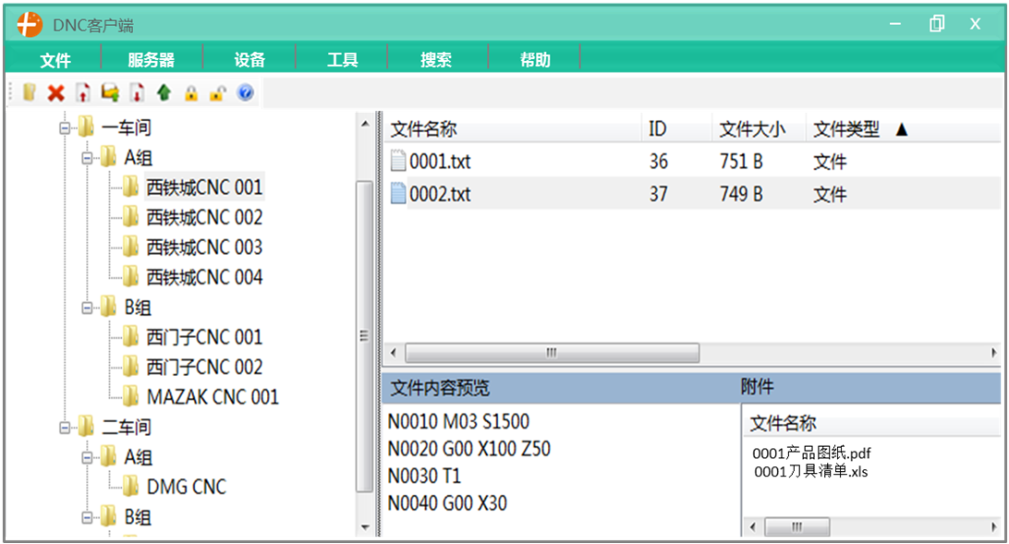Select 西门子CNC 002 in the tree
1009x544 pixels.
(204, 368)
